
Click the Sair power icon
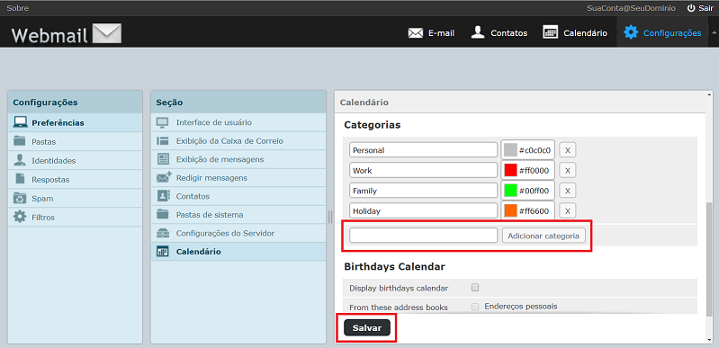click(691, 8)
